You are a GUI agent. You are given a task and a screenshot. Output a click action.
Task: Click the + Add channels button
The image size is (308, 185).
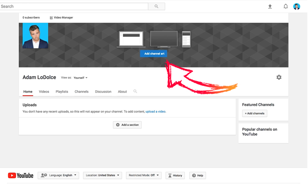255,113
